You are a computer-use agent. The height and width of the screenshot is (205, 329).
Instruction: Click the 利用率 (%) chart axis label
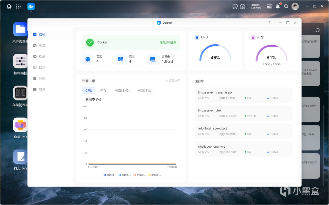pos(93,99)
